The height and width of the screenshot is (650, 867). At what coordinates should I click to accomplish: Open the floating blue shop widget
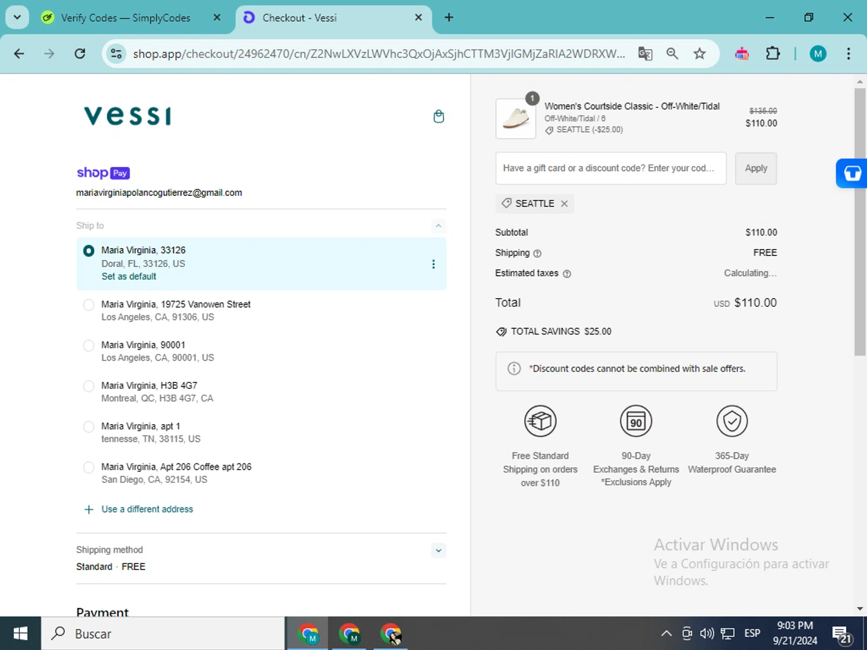[x=851, y=173]
